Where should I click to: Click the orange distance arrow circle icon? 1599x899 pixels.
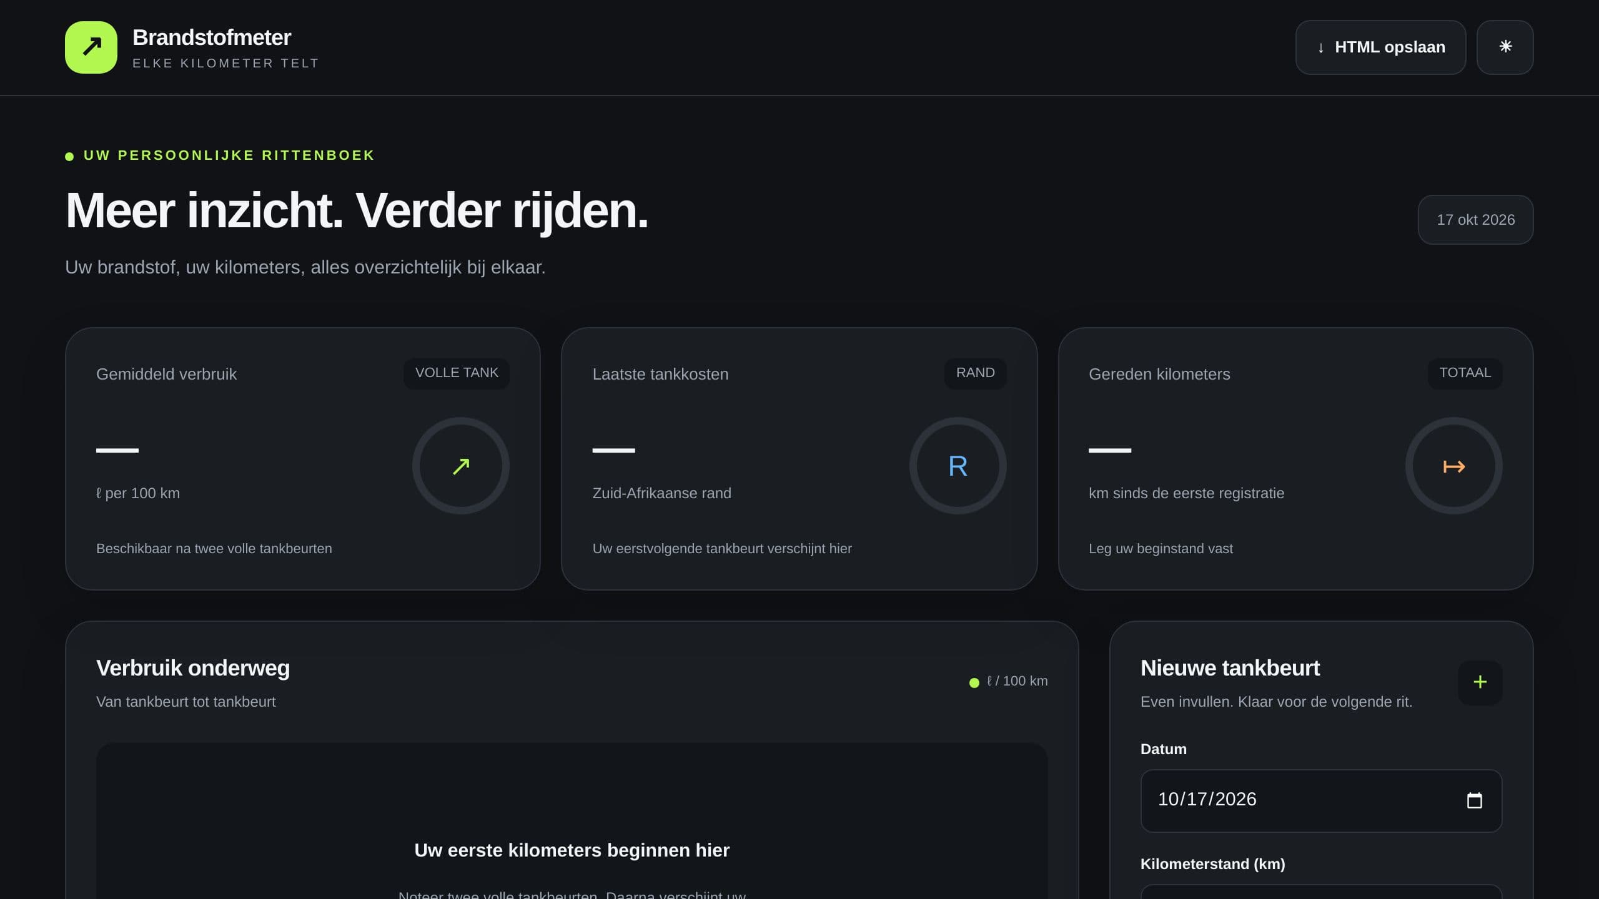pyautogui.click(x=1453, y=466)
